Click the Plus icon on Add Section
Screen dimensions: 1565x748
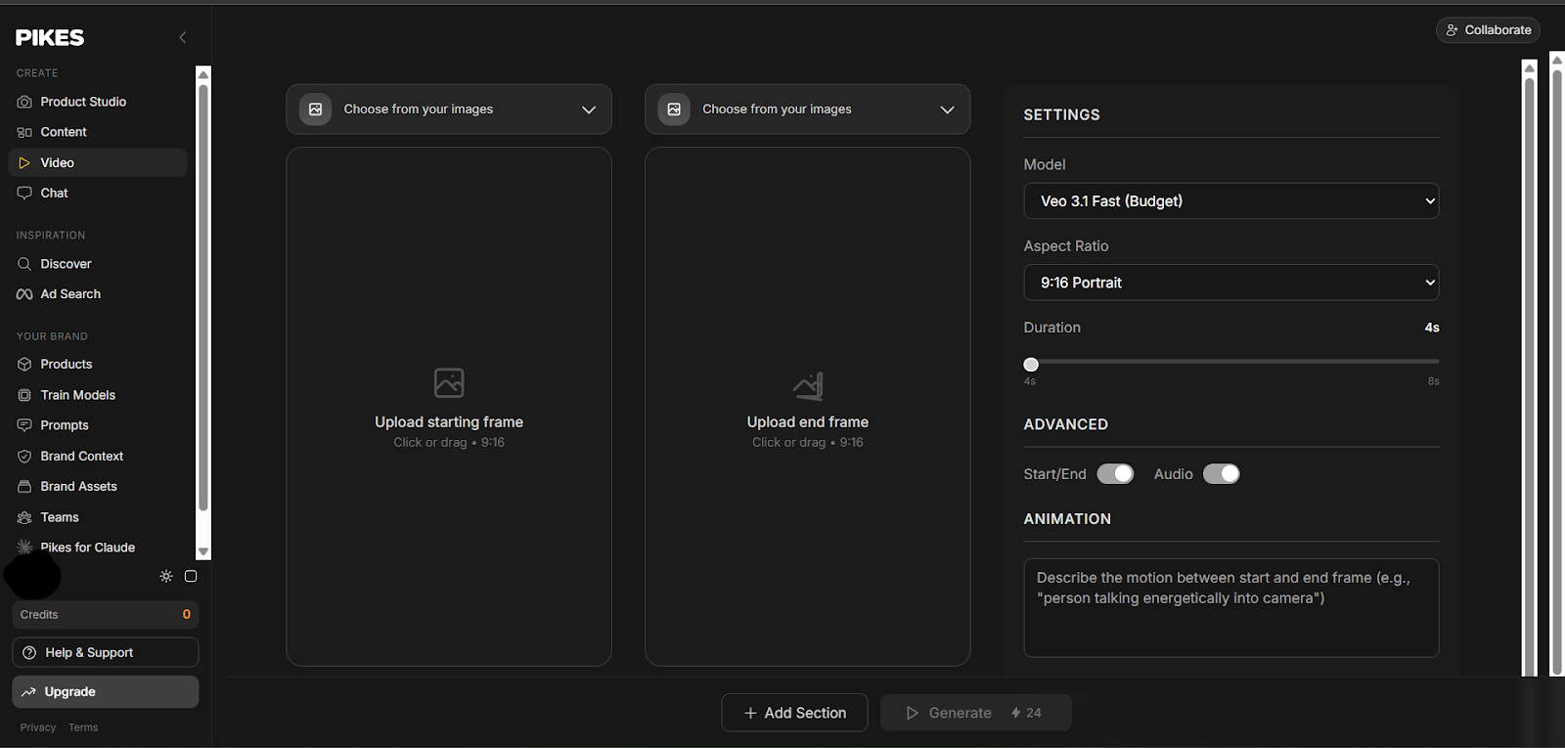(750, 713)
